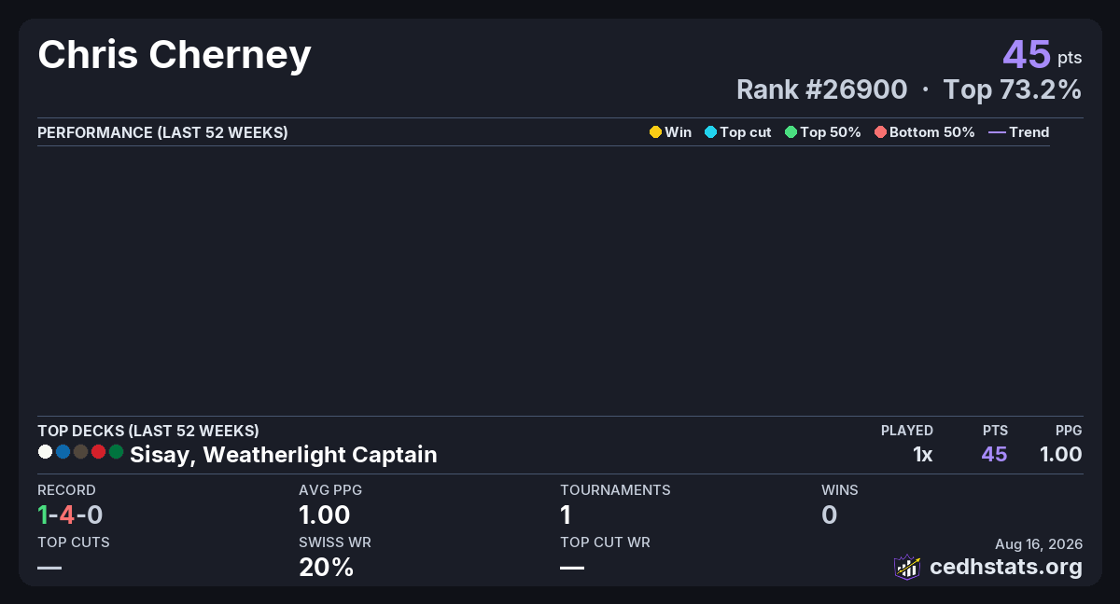Viewport: 1120px width, 604px height.
Task: Toggle the yellow Win legend dot
Action: click(655, 132)
